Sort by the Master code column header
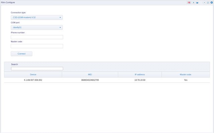The height and width of the screenshot is (133, 214). point(186,74)
